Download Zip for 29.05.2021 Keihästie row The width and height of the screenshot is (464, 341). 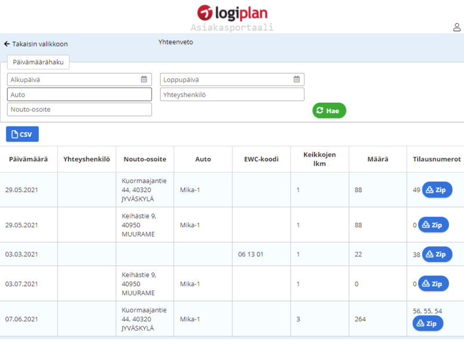[433, 224]
